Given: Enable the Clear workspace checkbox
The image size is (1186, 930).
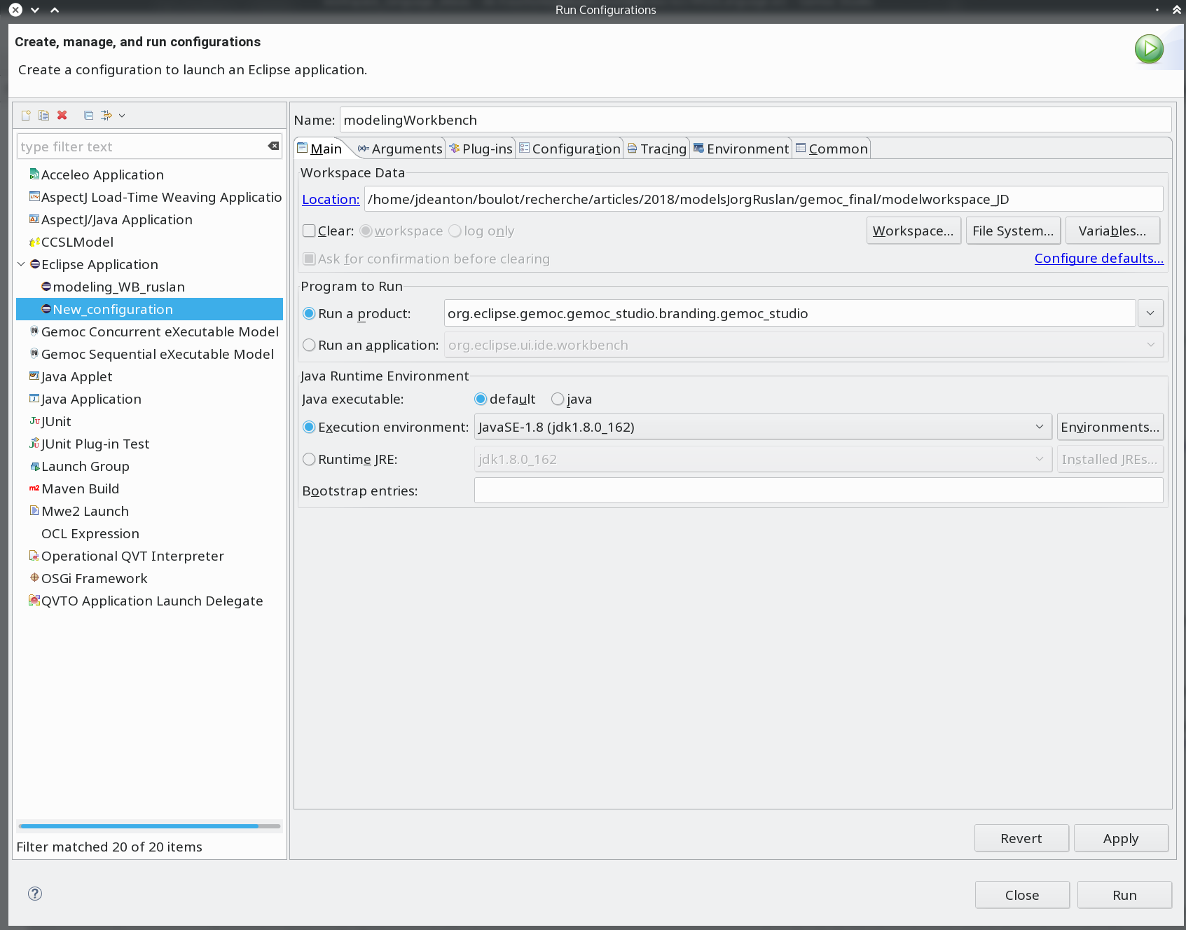Looking at the screenshot, I should coord(309,231).
